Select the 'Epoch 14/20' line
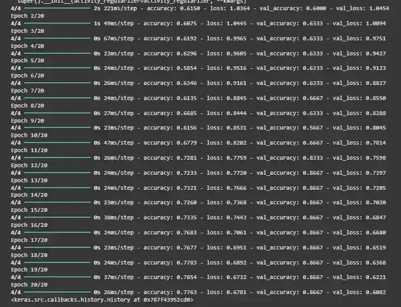This screenshot has height=307, width=401. pyautogui.click(x=29, y=195)
